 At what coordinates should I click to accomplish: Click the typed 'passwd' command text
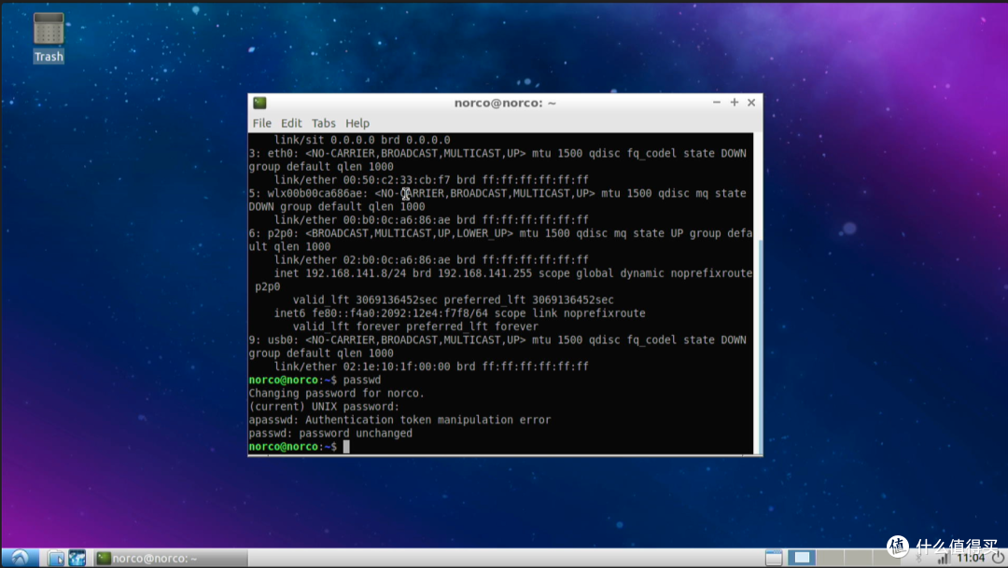pyautogui.click(x=362, y=381)
